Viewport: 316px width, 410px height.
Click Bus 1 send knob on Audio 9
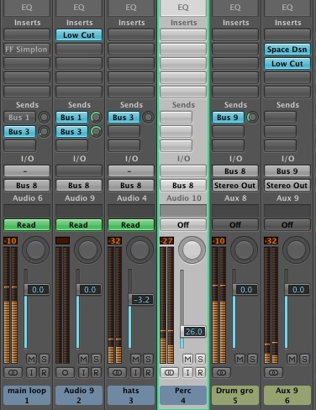96,118
